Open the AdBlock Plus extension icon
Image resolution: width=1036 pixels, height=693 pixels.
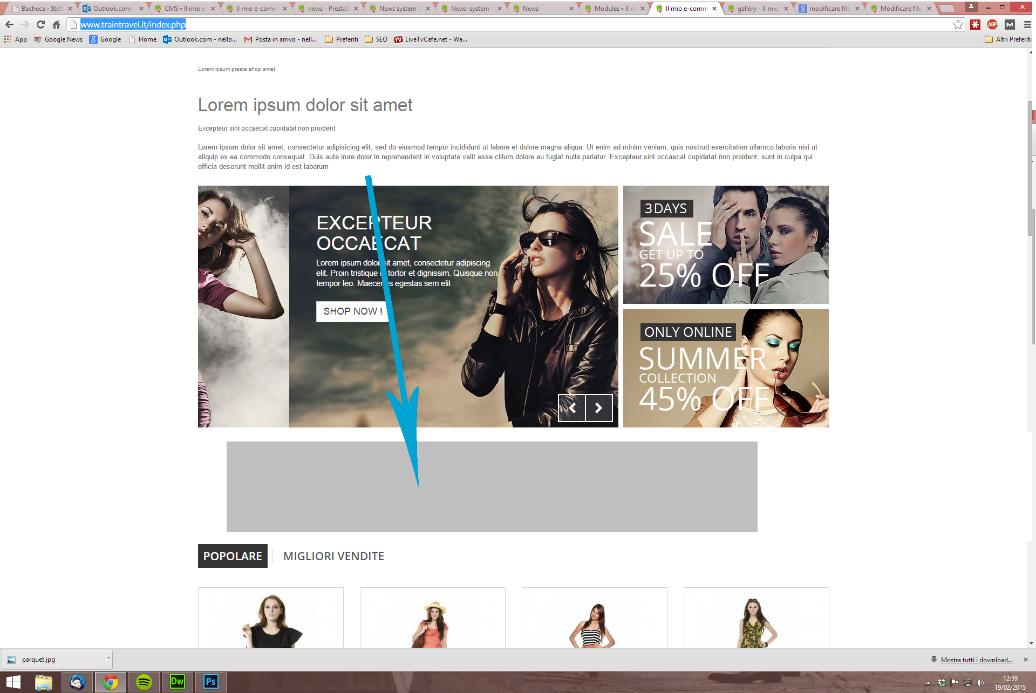[x=992, y=24]
